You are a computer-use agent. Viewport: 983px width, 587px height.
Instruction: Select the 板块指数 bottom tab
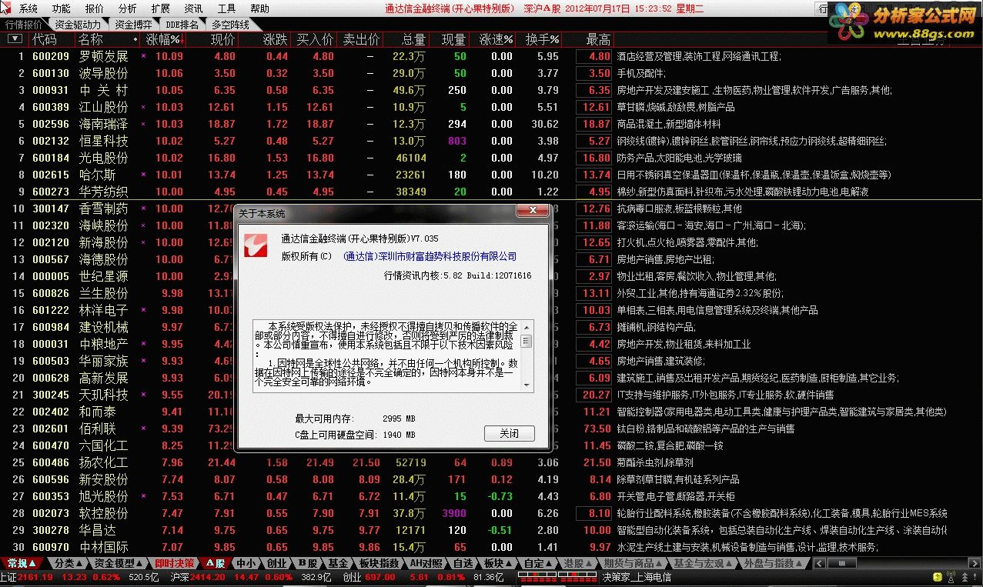pos(379,564)
